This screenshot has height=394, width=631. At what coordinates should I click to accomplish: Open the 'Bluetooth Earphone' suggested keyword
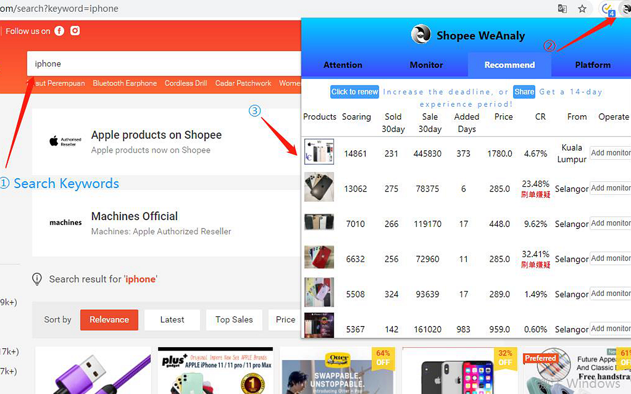(x=125, y=83)
